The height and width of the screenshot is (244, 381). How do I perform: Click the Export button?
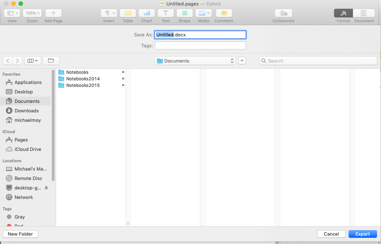click(362, 234)
